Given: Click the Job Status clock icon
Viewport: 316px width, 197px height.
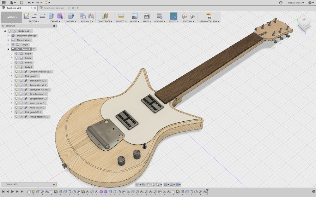Looking at the screenshot, I should point(281,3).
